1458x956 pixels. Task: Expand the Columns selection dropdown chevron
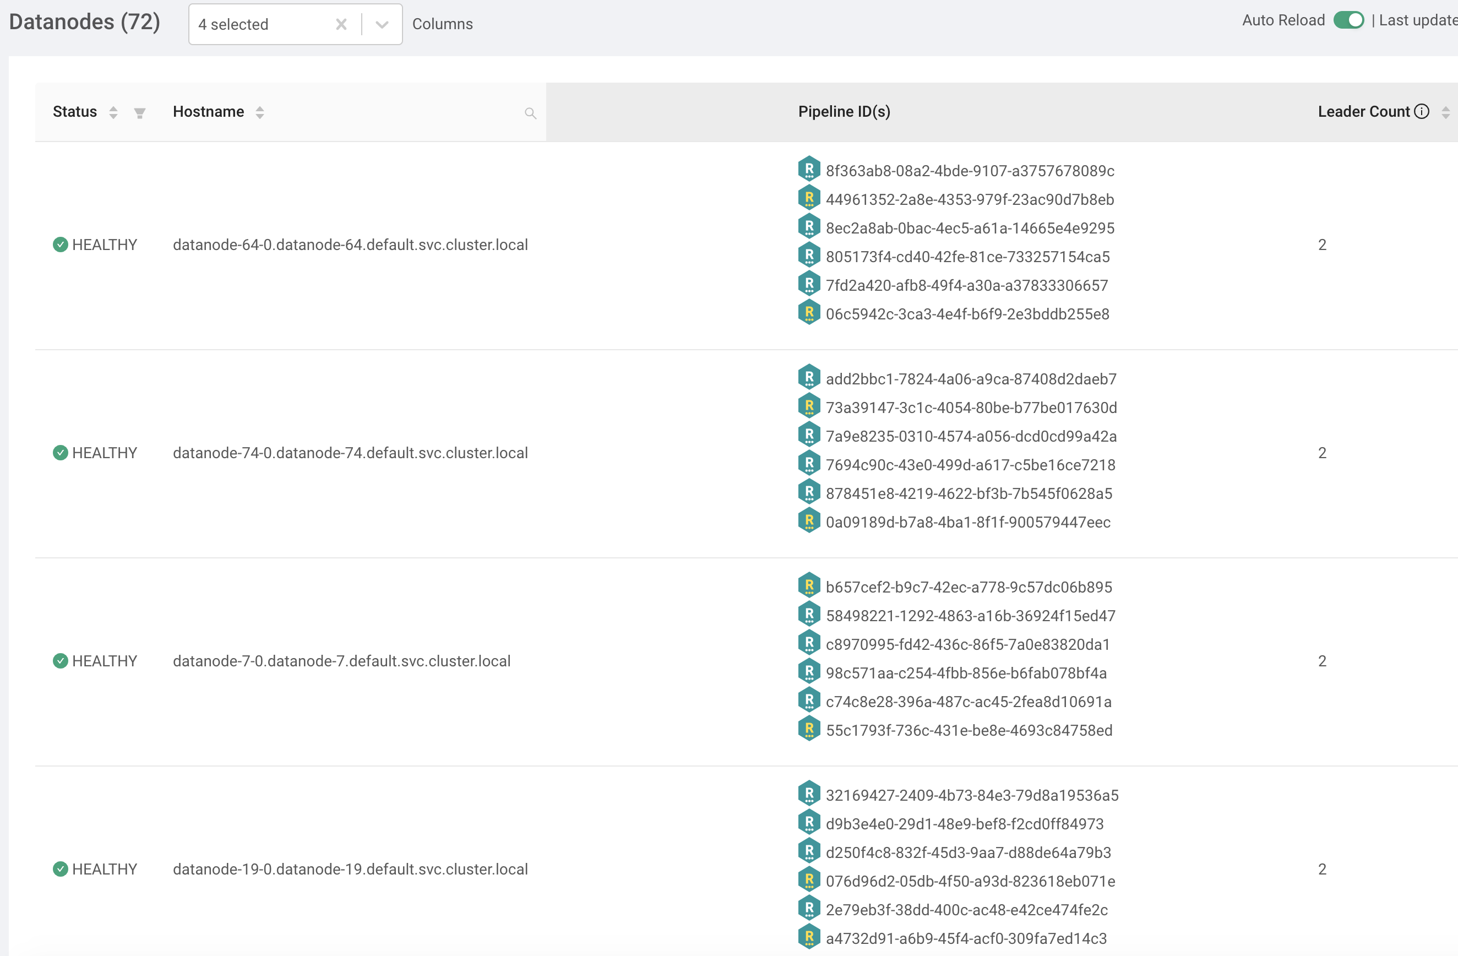(382, 25)
